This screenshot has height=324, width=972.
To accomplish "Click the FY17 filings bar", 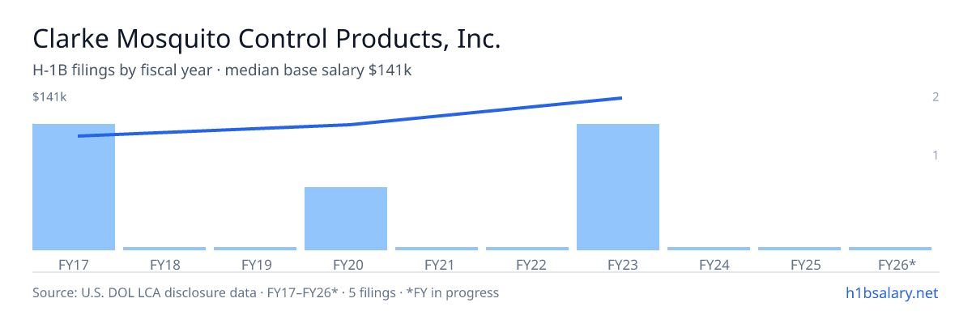I will click(x=74, y=187).
